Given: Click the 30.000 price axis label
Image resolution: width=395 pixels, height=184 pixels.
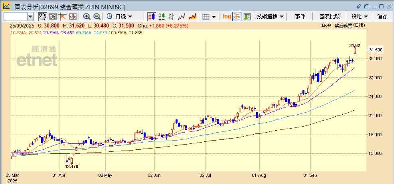Looking at the screenshot, I should pos(375,59).
